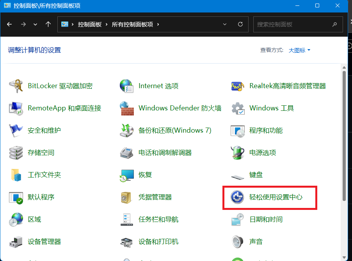Click the 所有控制面板项 breadcrumb segment

[x=132, y=24]
